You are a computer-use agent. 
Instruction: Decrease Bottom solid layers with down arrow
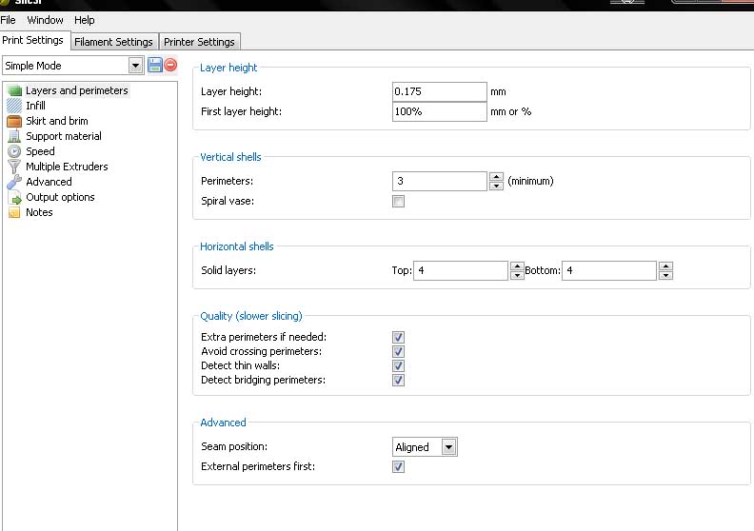click(665, 275)
